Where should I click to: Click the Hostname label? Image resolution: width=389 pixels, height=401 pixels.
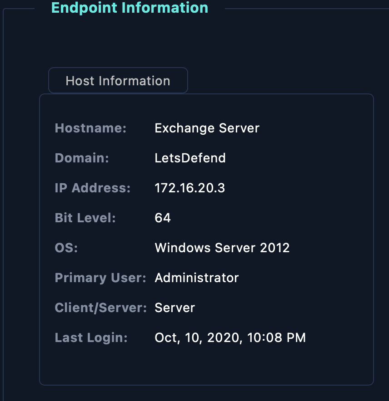91,128
